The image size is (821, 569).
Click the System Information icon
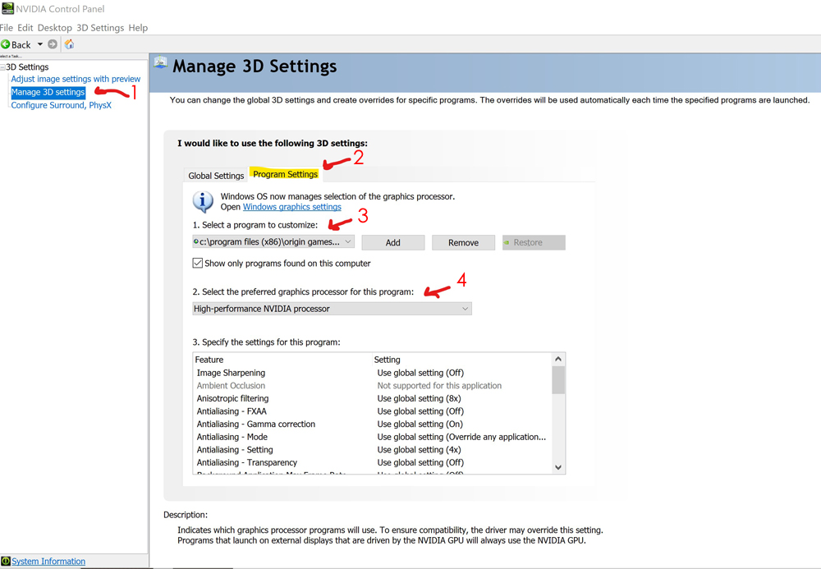(x=6, y=562)
